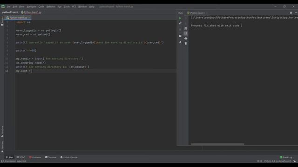Screen dimensions: 298x167
Task: Click 'Process finished with exit code 0' text
Action: [217, 26]
